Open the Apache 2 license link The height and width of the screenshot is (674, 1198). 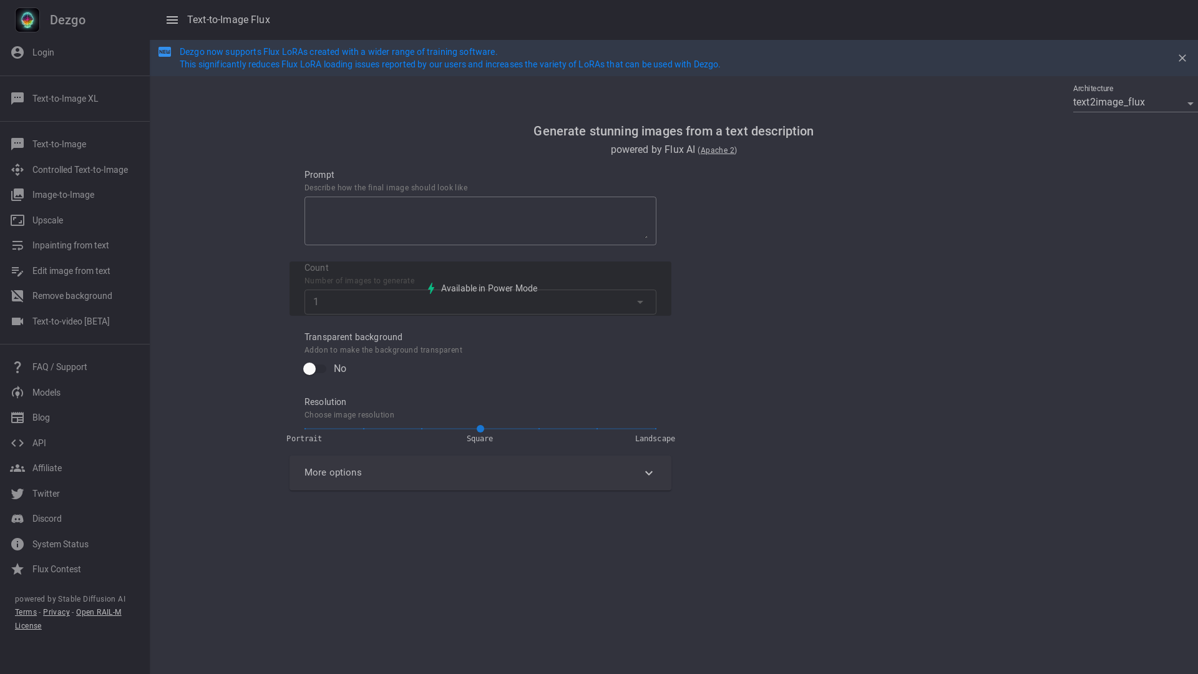pos(717,150)
